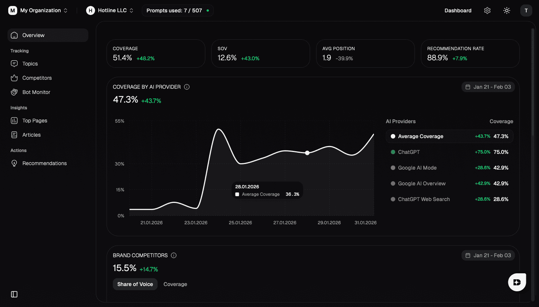Toggle light and dark theme
The height and width of the screenshot is (307, 539).
point(506,10)
